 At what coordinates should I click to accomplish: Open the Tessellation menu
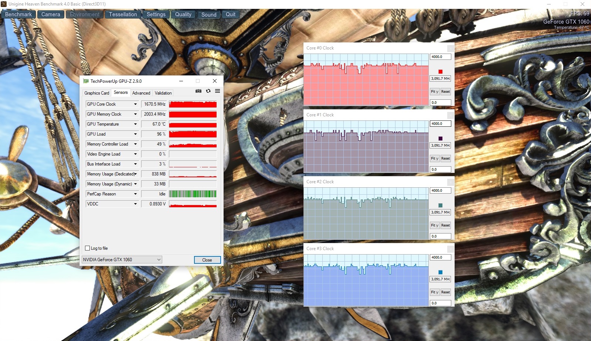[x=123, y=14]
